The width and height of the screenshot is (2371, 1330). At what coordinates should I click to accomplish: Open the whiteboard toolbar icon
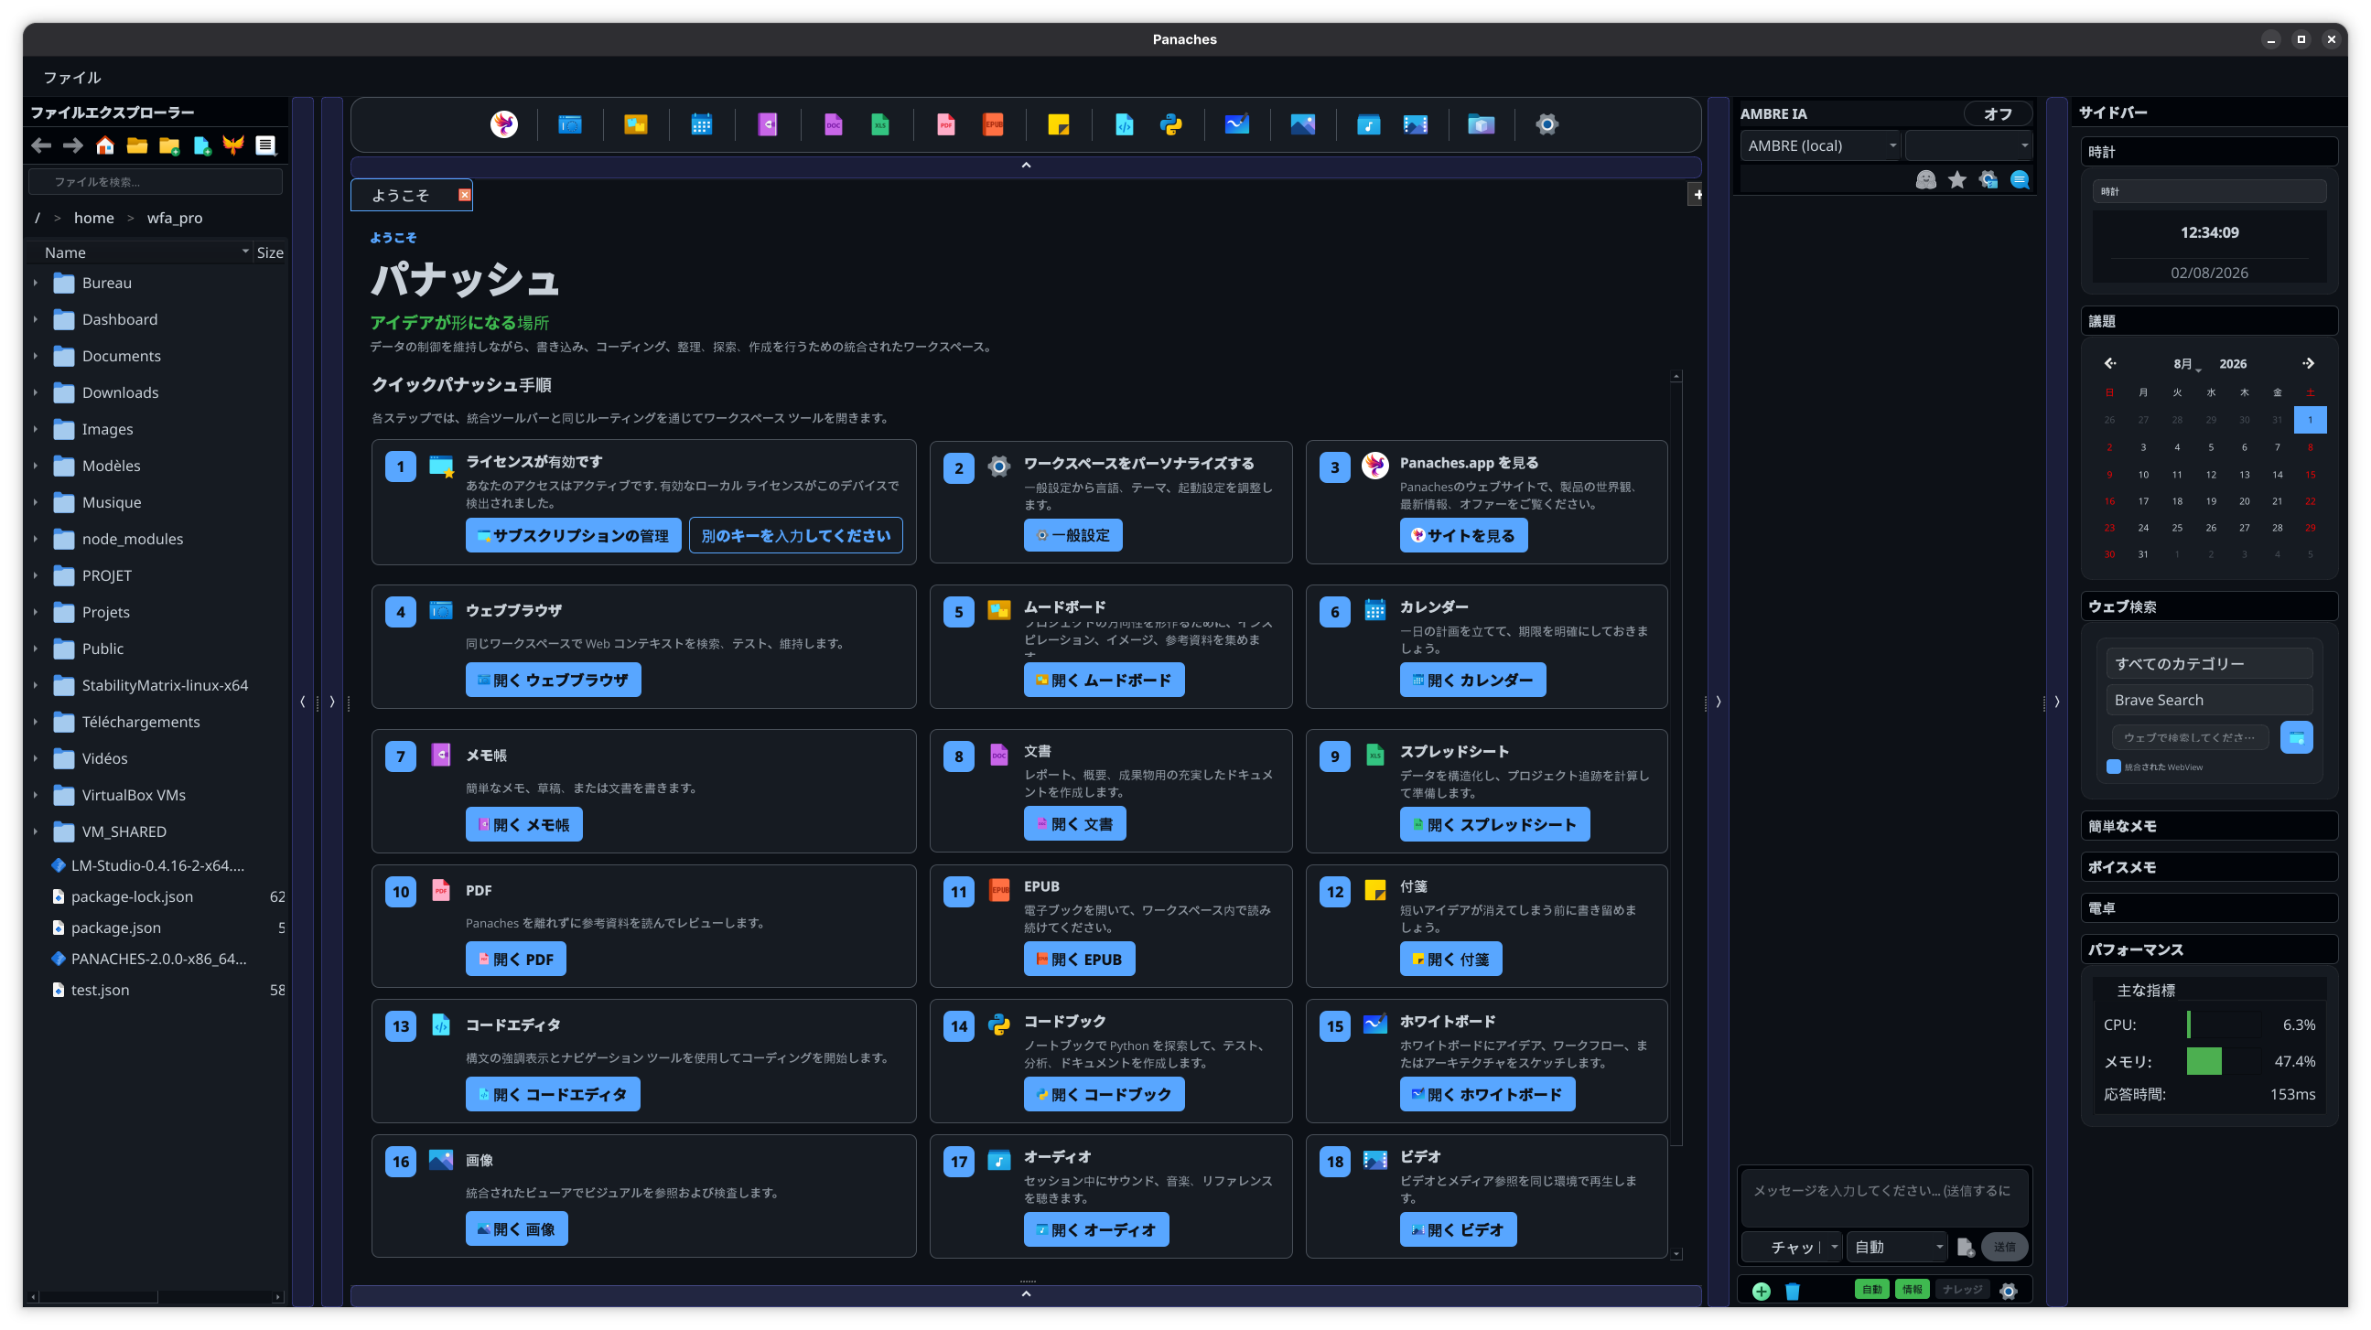tap(1237, 124)
